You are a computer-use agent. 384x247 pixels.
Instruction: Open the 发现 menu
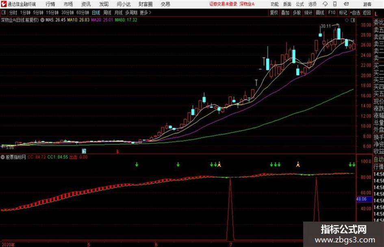tap(104, 4)
